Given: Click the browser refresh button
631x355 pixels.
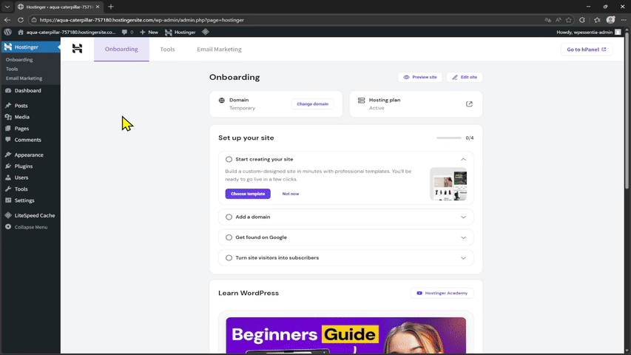Looking at the screenshot, I should coord(20,20).
